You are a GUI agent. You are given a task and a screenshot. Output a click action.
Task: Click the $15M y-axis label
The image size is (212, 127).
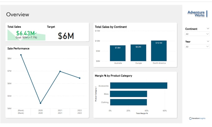(97, 31)
